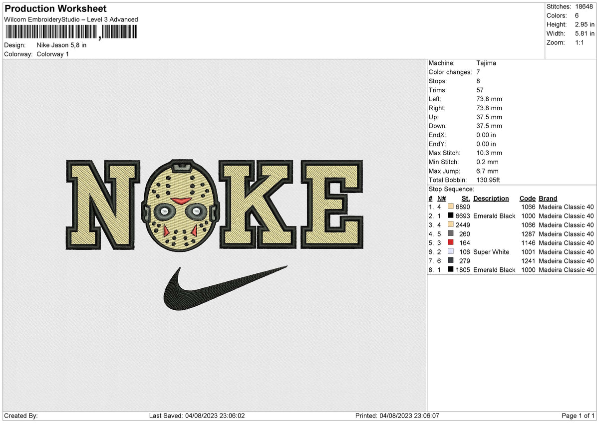Click 'Wilcom EmbroideryStudio – Level 3 Advanced' text
Screen dimensions: 599x423
tap(71, 19)
